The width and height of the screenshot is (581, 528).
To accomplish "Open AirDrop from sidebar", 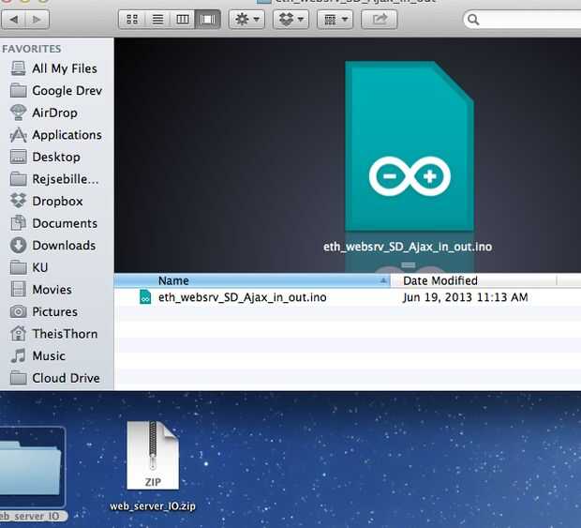I will [44, 113].
